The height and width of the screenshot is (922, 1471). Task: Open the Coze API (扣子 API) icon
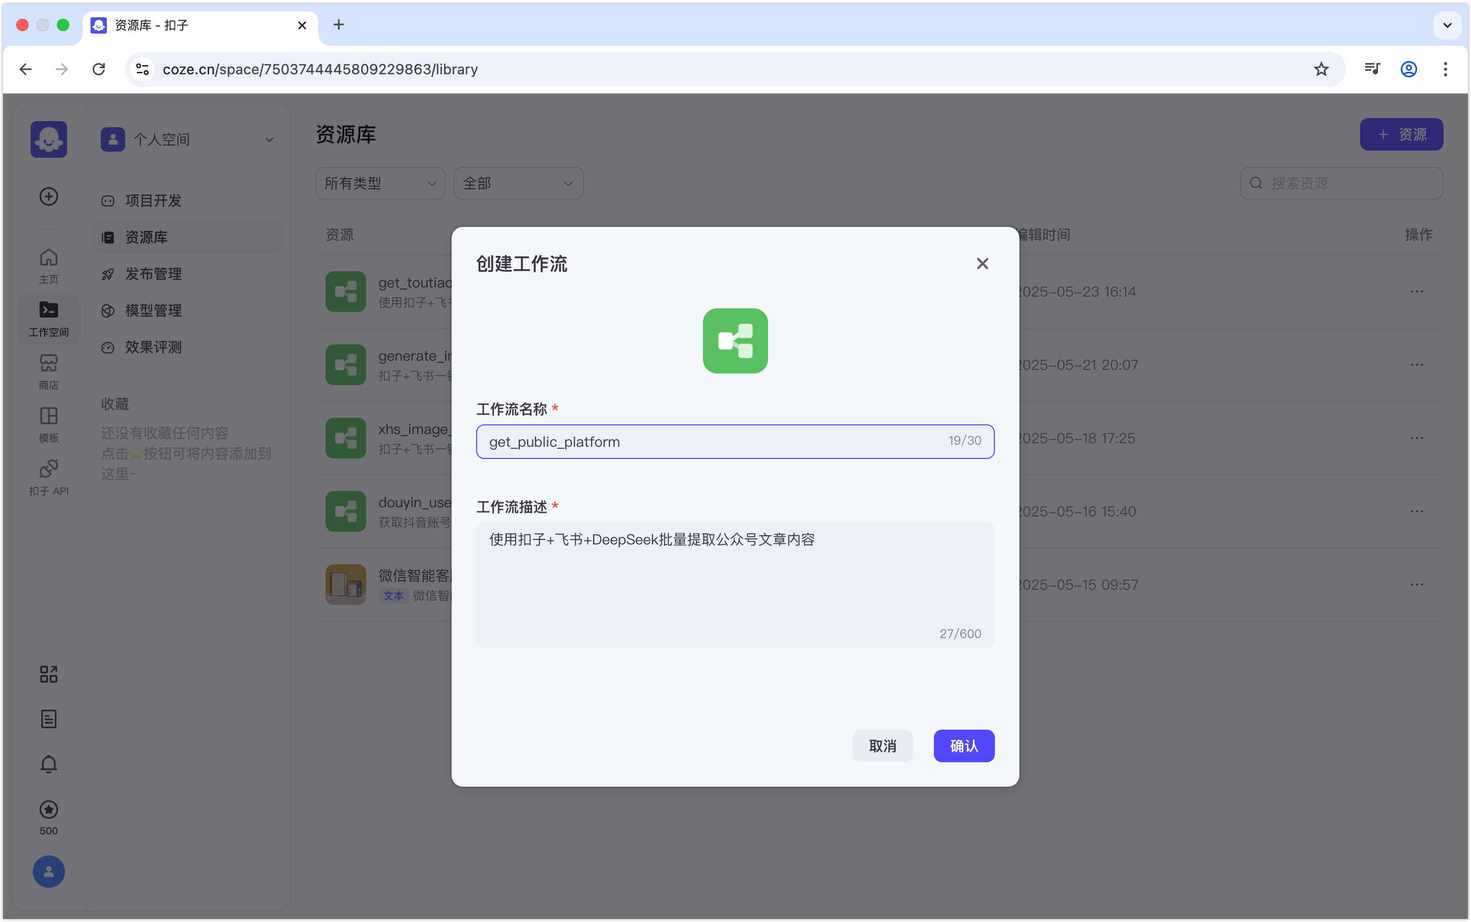(49, 477)
